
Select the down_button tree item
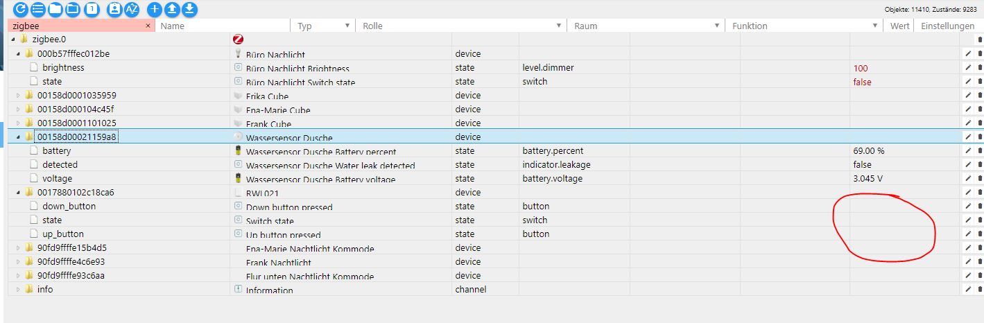pyautogui.click(x=69, y=206)
